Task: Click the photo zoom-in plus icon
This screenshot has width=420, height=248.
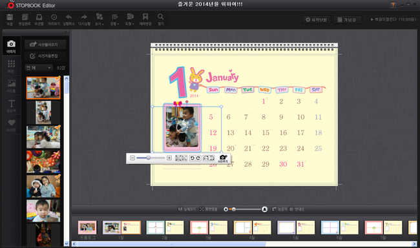Action: coord(169,158)
